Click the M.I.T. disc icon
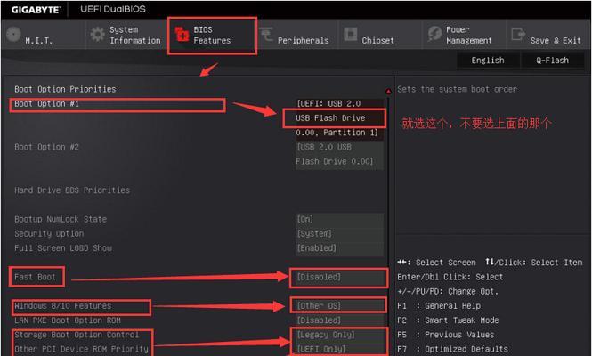This screenshot has width=592, height=356. (13, 35)
